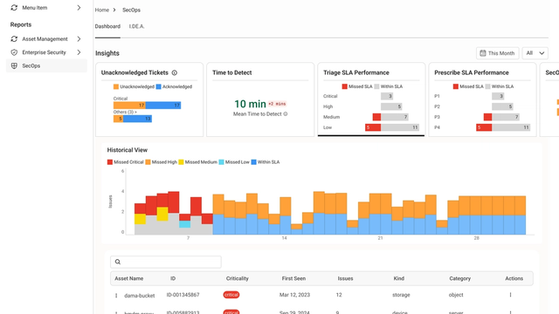Image resolution: width=559 pixels, height=314 pixels.
Task: Open Asset Management reports item
Action: (46, 38)
